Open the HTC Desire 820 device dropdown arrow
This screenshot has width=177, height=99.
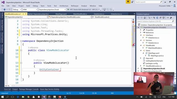point(99,10)
